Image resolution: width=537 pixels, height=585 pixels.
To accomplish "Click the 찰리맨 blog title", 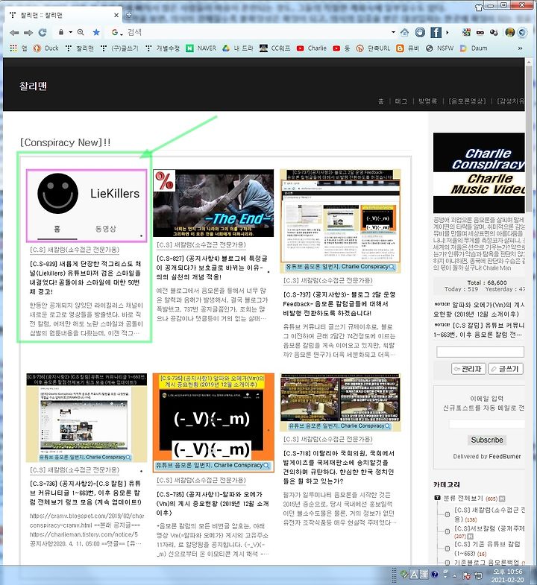I will 33,86.
